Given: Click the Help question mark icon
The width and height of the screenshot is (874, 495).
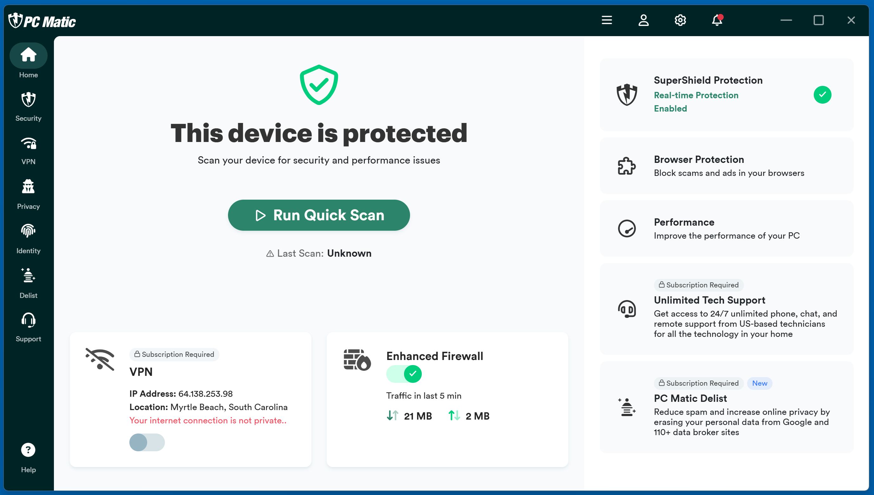Looking at the screenshot, I should [28, 450].
